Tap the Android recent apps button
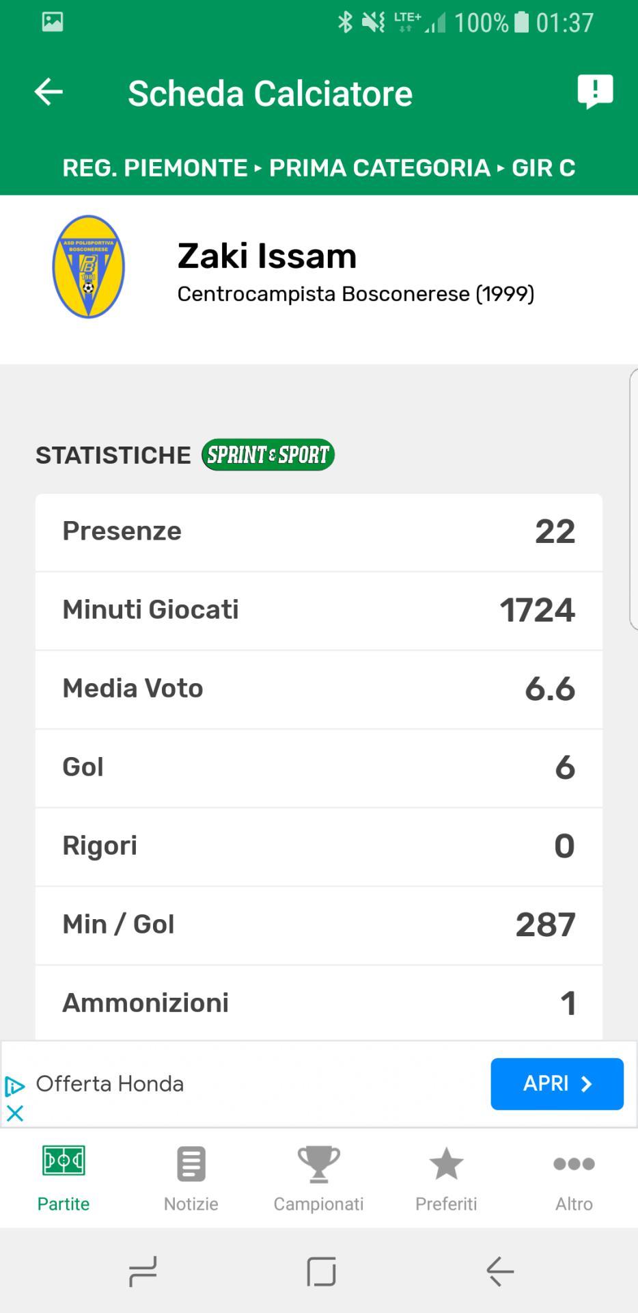This screenshot has width=638, height=1313. (143, 1271)
